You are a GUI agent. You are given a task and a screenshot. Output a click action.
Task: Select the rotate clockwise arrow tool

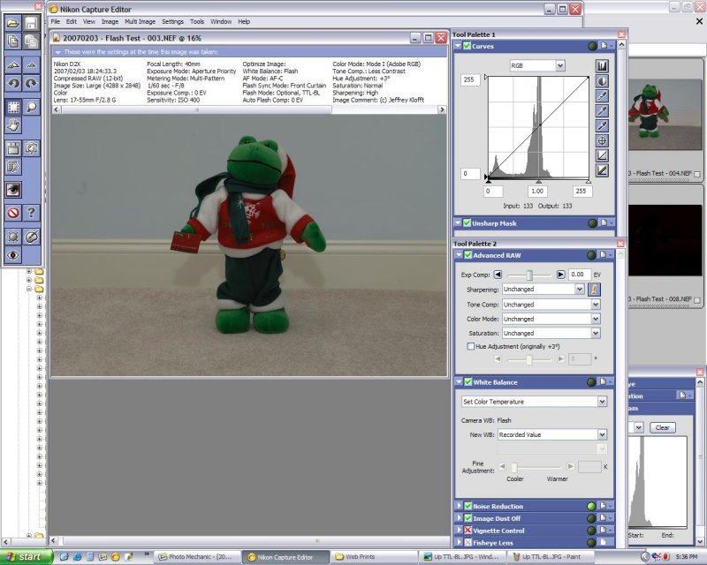[x=31, y=83]
